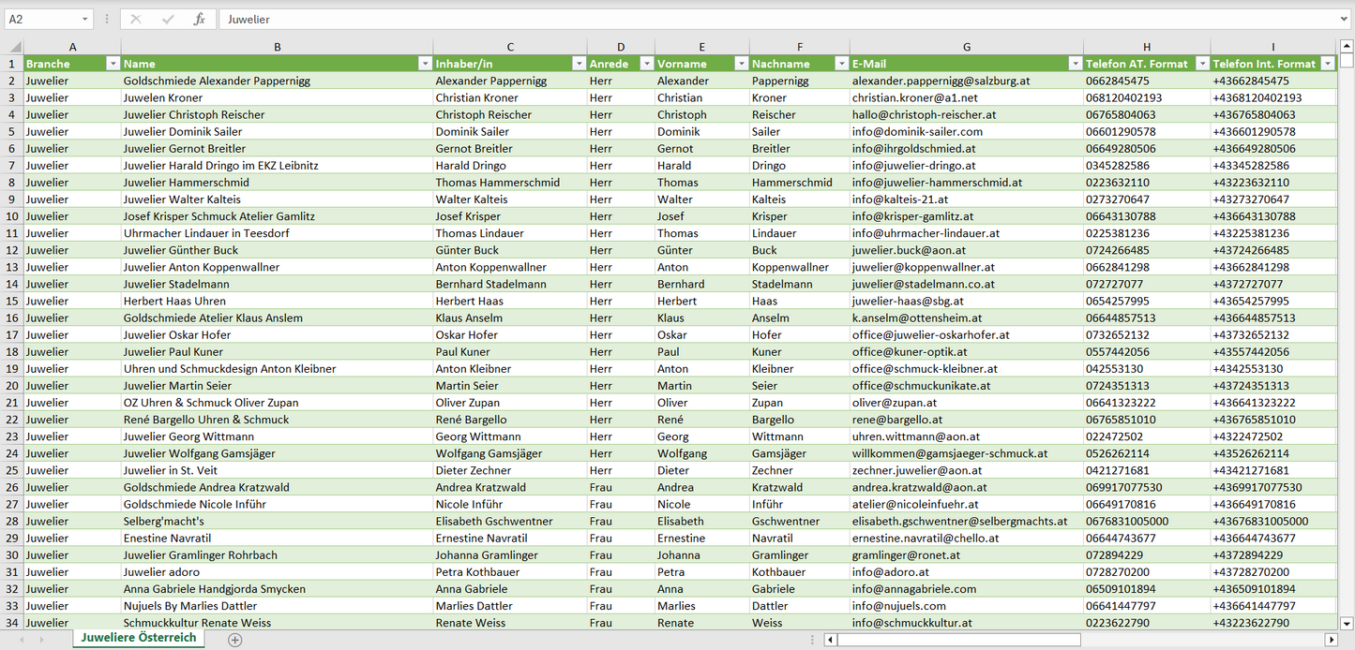
Task: Open the Branche column filter dropdown
Action: point(113,64)
